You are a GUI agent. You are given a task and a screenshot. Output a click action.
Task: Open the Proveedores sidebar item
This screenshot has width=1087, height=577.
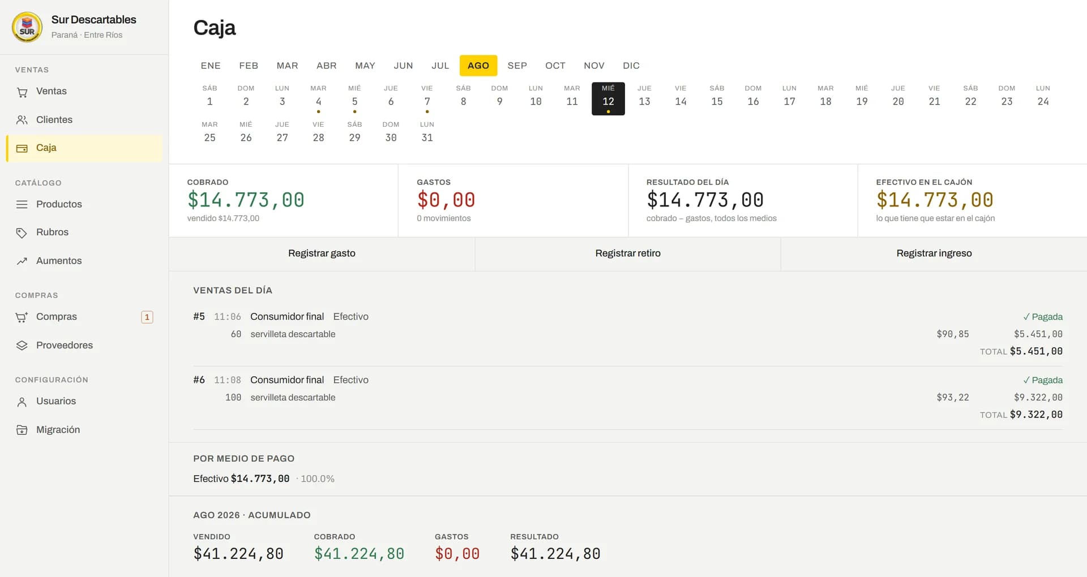[84, 345]
